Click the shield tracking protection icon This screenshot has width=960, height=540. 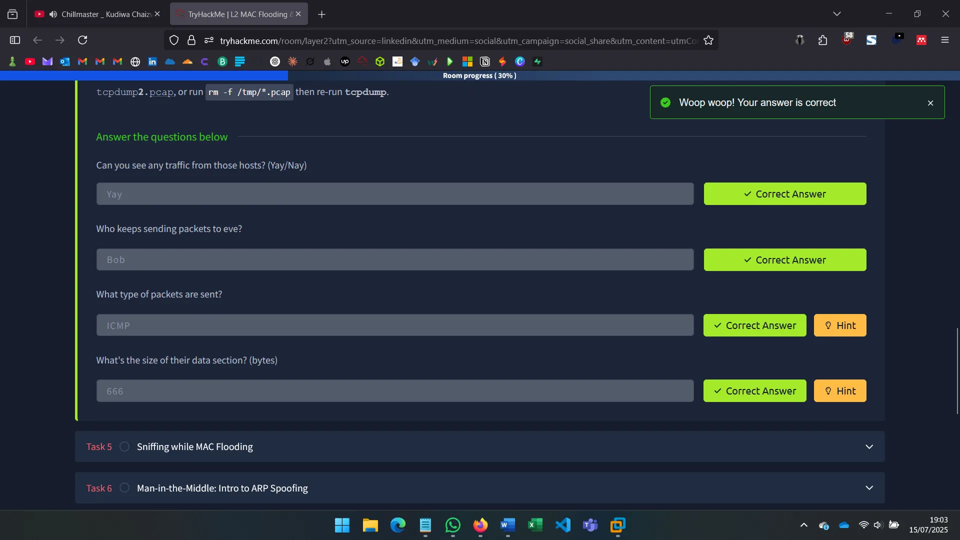(174, 40)
